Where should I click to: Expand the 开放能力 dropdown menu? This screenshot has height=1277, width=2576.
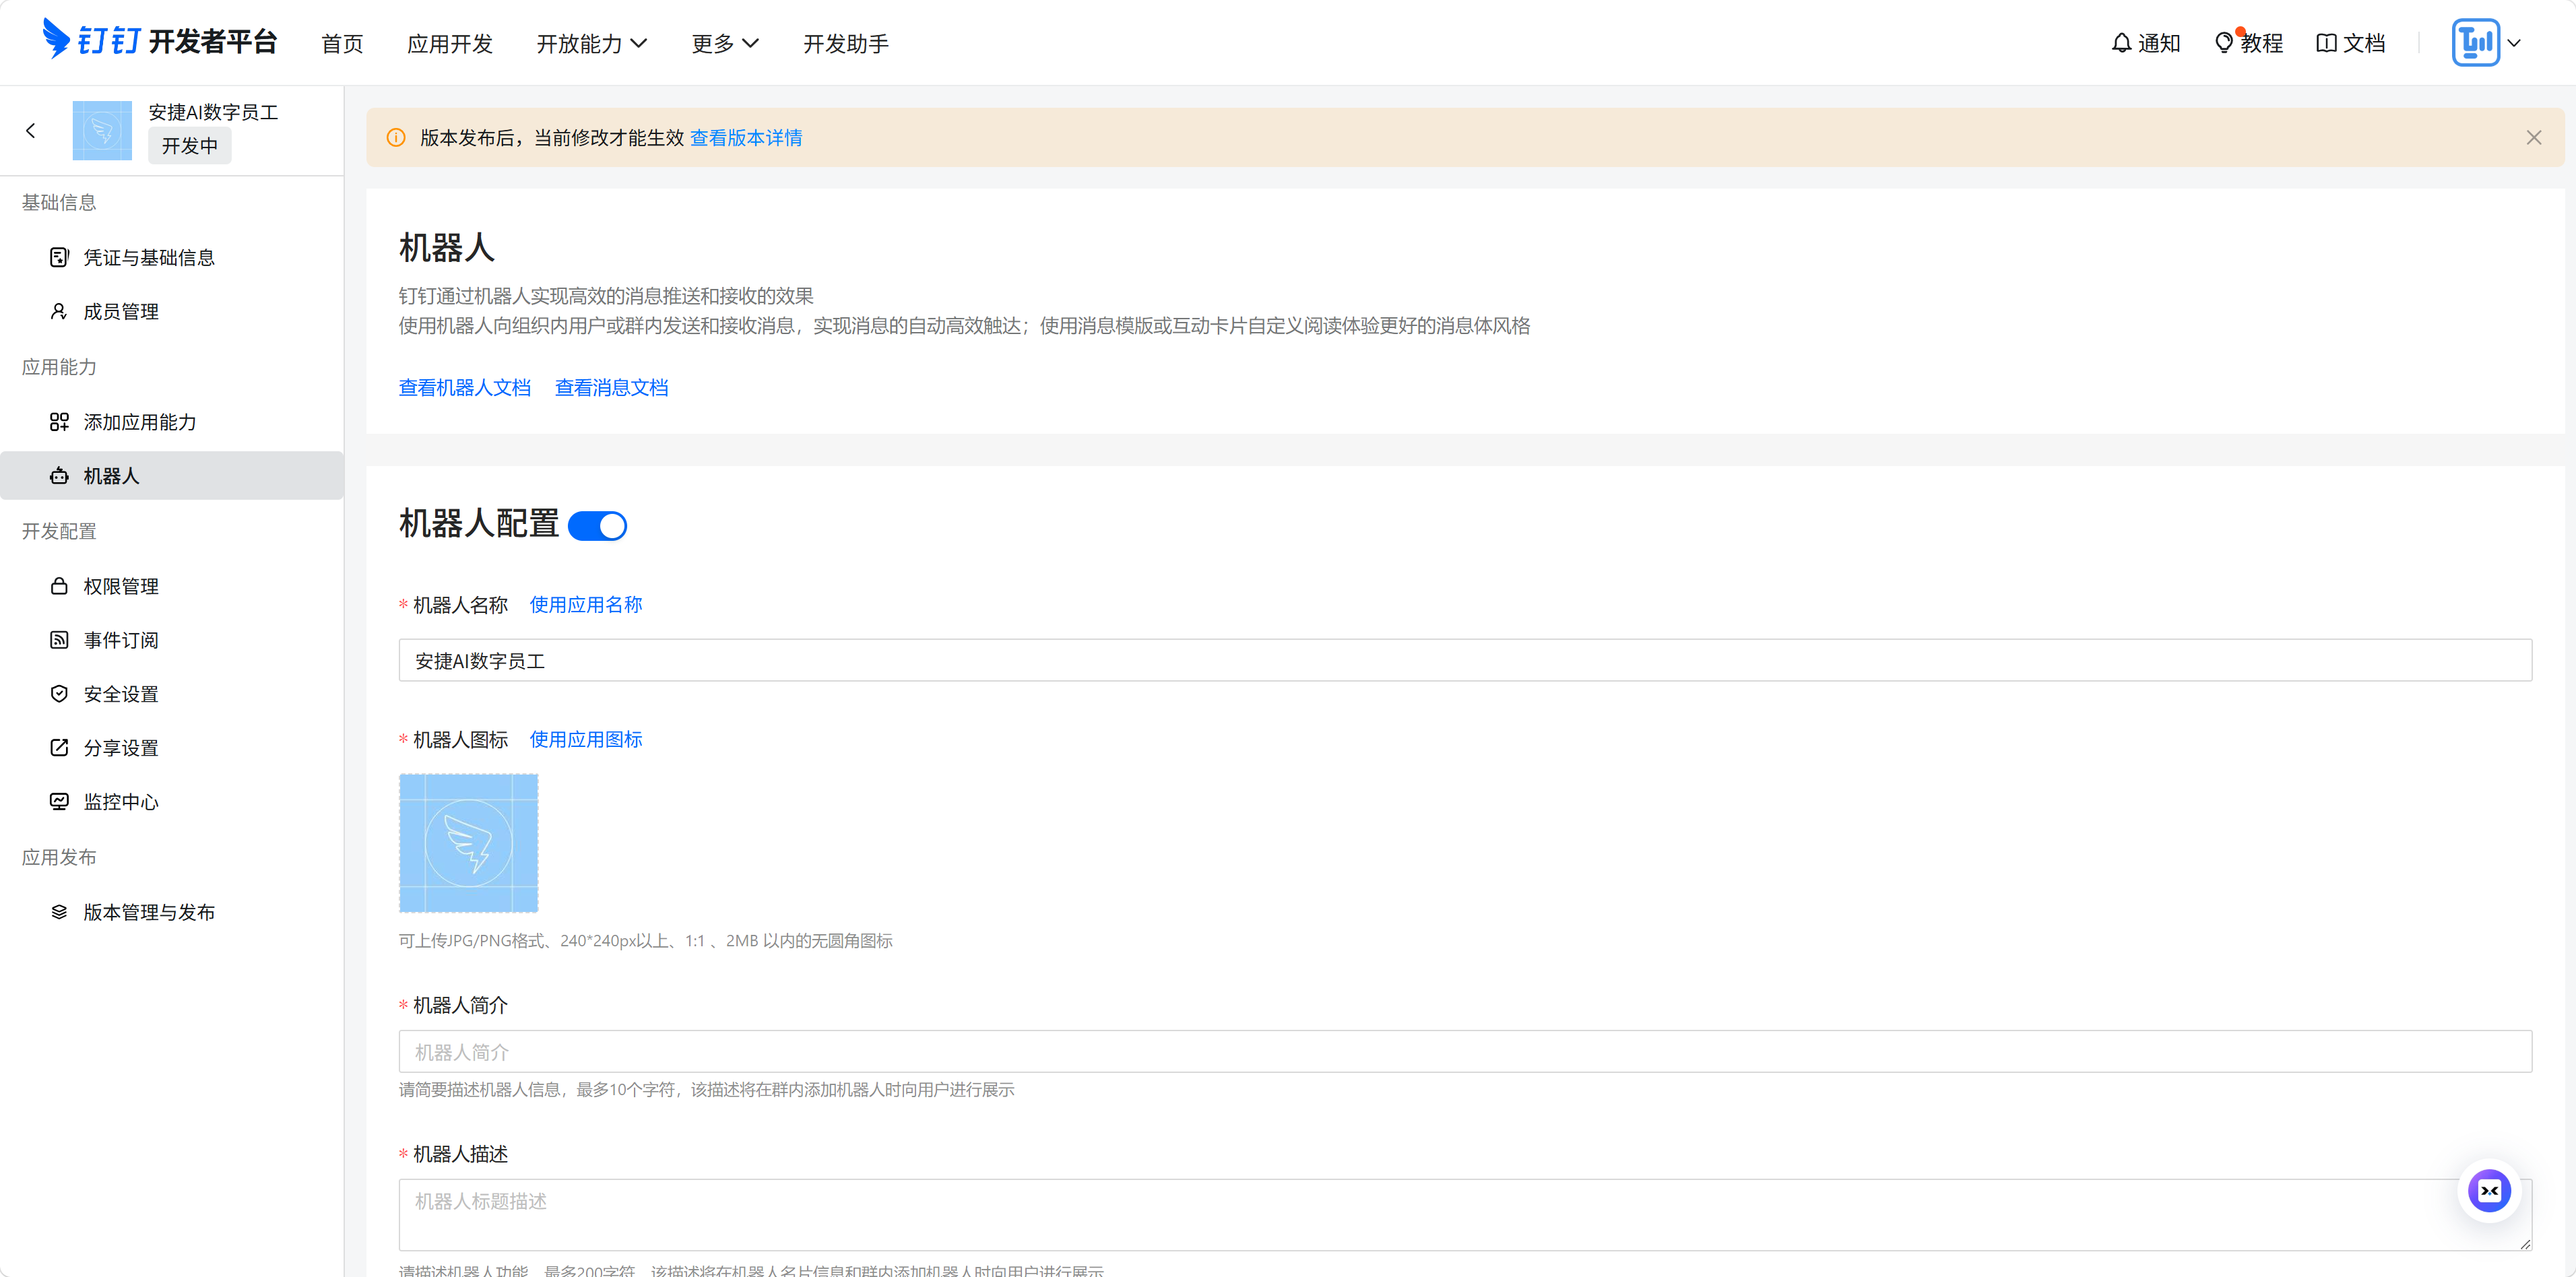[x=592, y=44]
